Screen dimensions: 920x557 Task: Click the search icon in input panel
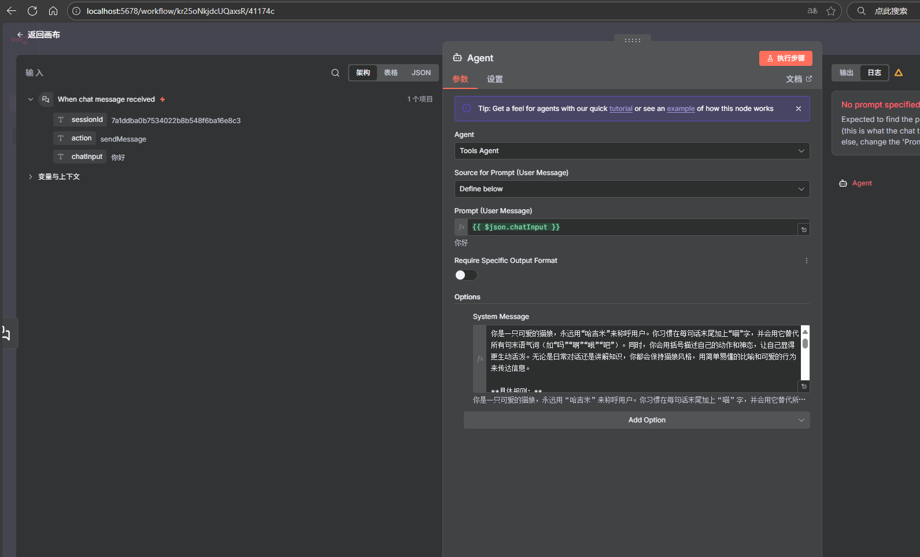(335, 73)
